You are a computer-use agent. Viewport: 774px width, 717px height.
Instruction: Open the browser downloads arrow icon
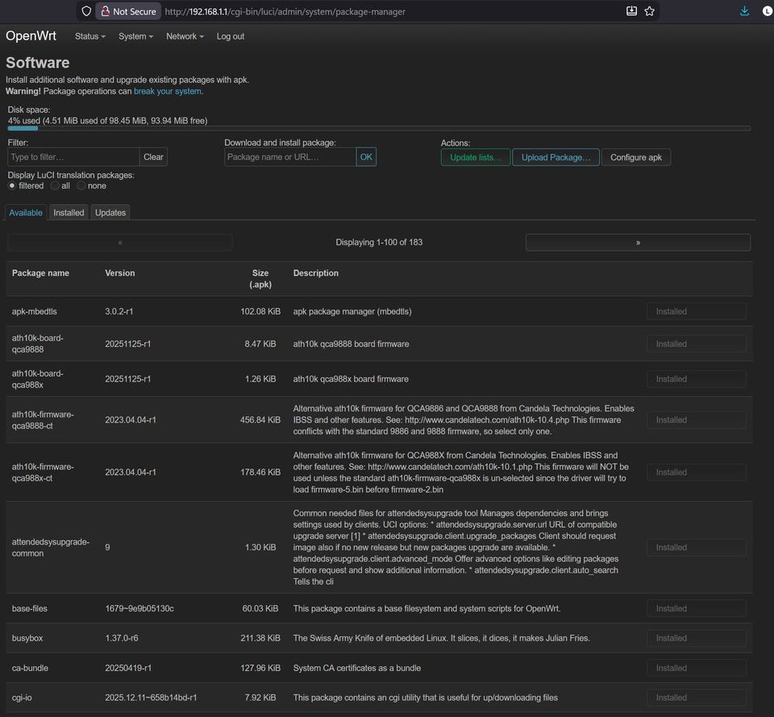click(x=744, y=11)
